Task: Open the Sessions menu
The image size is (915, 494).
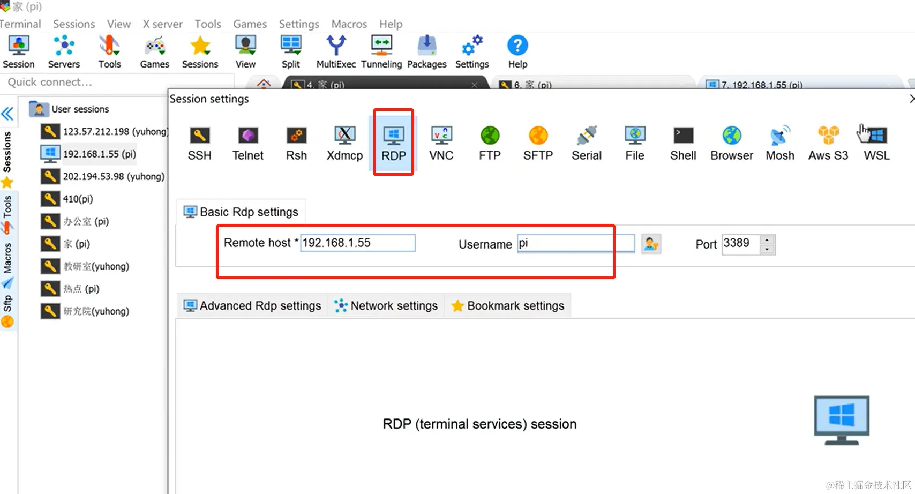Action: [74, 24]
